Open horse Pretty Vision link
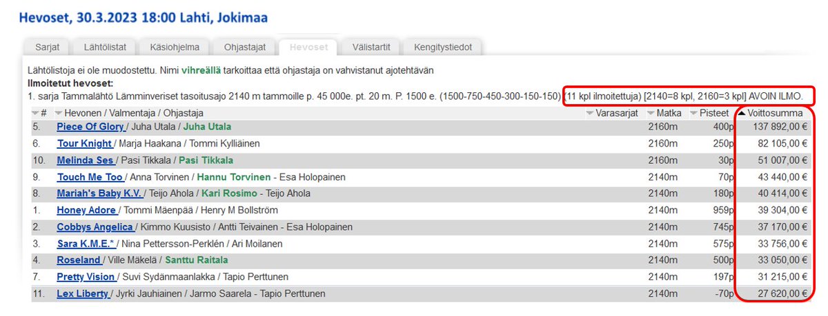Image resolution: width=828 pixels, height=316 pixels. point(86,277)
